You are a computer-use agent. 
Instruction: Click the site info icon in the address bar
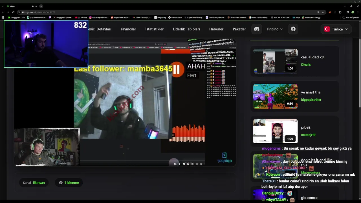coord(19,12)
